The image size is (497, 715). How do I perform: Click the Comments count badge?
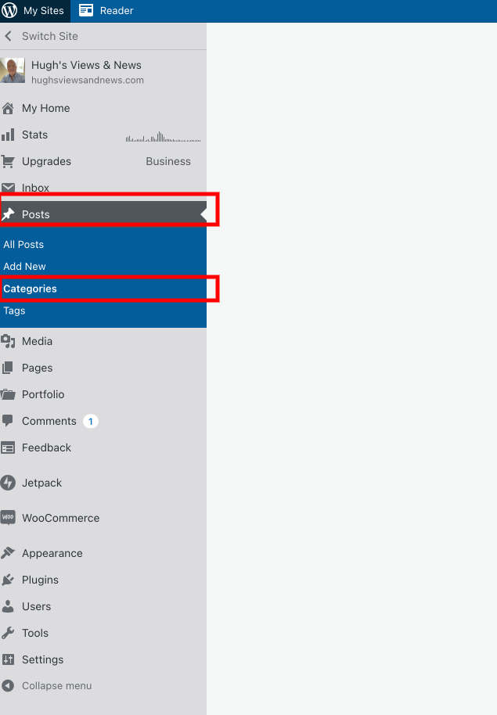[x=91, y=422]
